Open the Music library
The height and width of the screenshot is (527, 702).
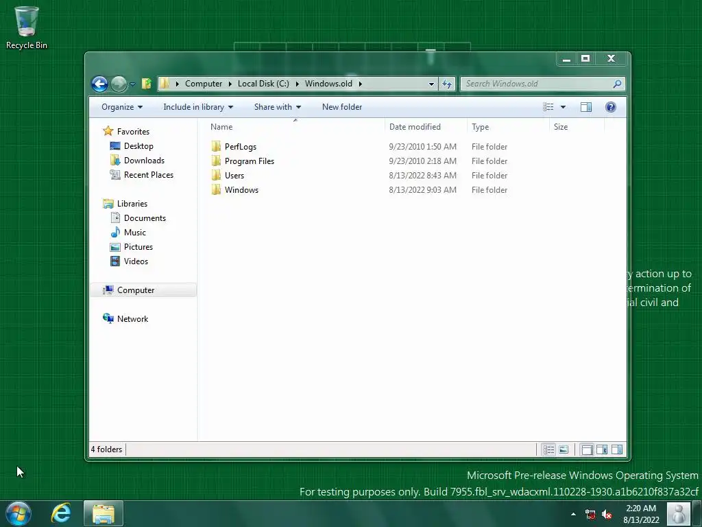click(135, 232)
